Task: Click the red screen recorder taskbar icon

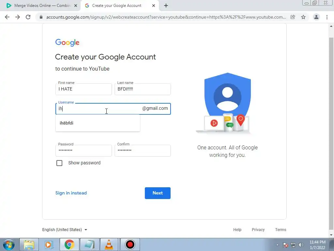Action: coord(130,244)
